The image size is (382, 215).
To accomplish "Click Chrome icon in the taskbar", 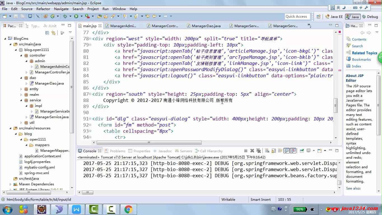I will pos(128,209).
